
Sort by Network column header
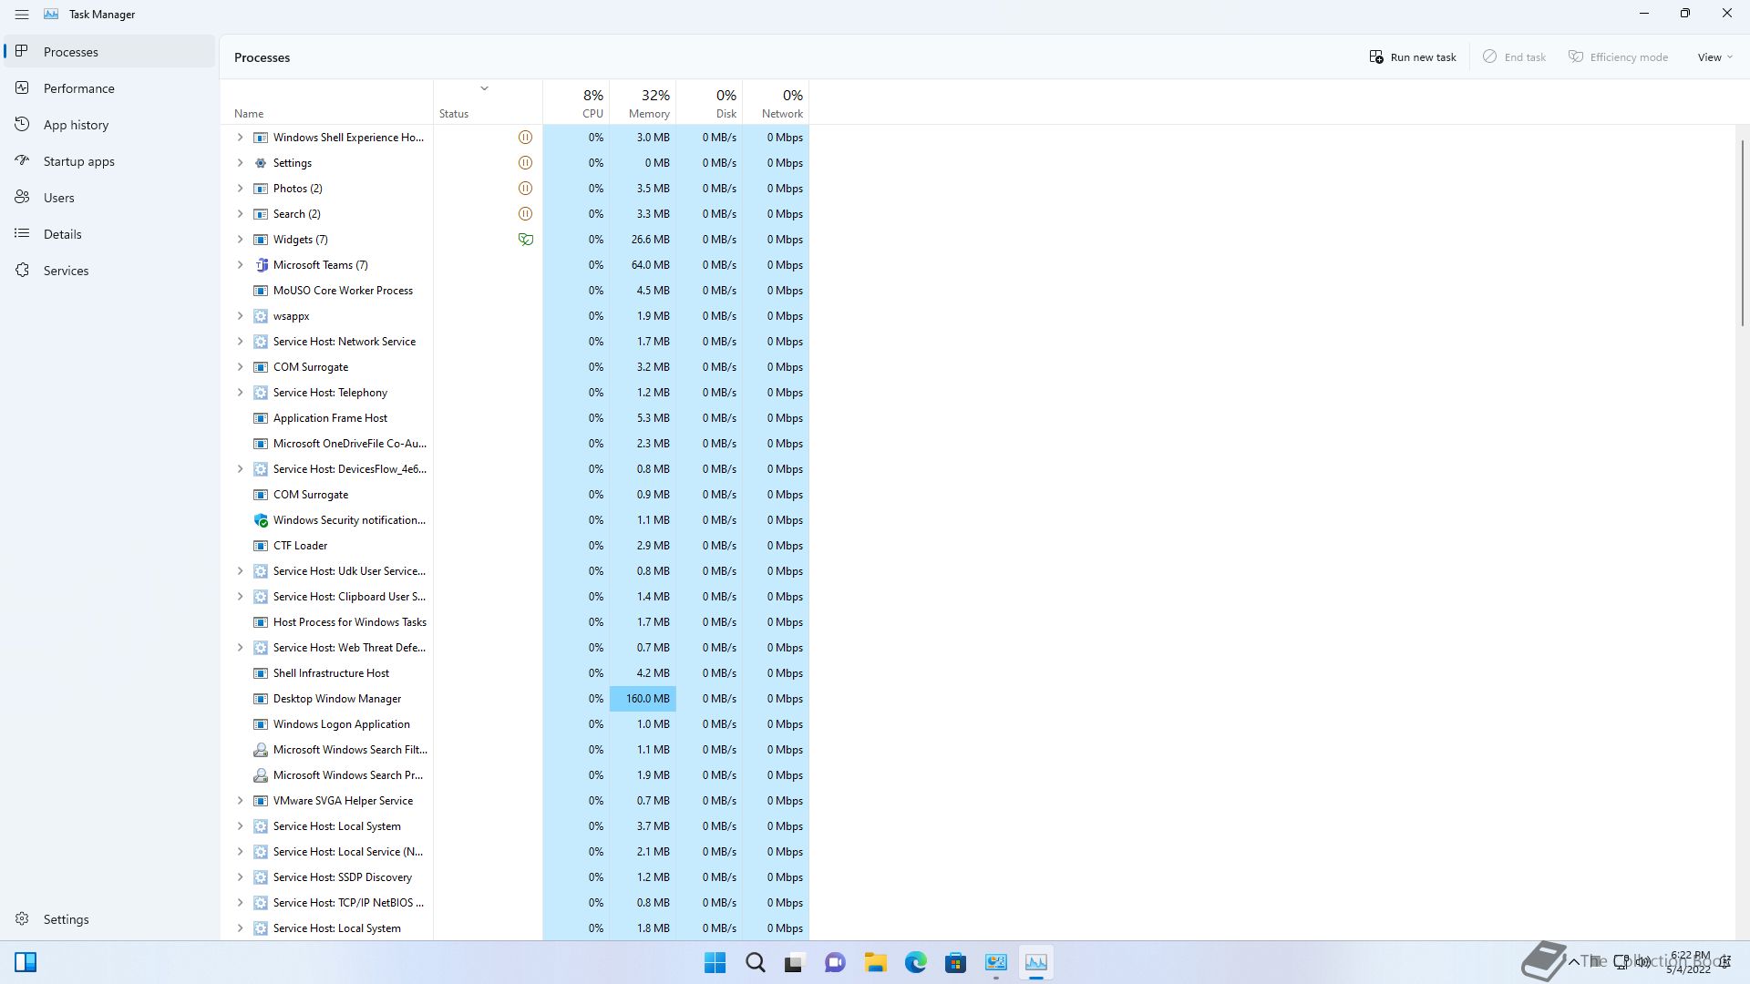click(776, 102)
